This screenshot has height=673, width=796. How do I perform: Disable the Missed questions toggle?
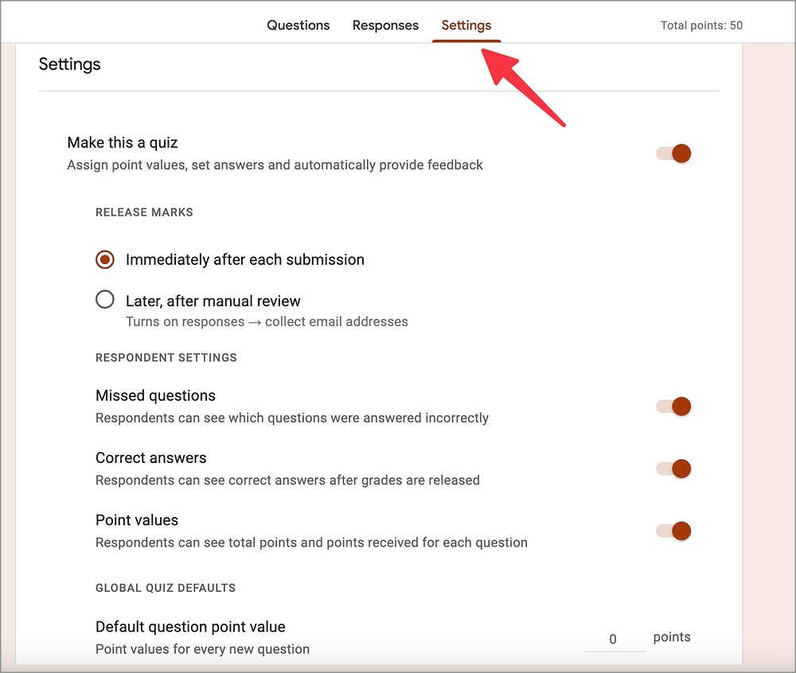coord(674,407)
